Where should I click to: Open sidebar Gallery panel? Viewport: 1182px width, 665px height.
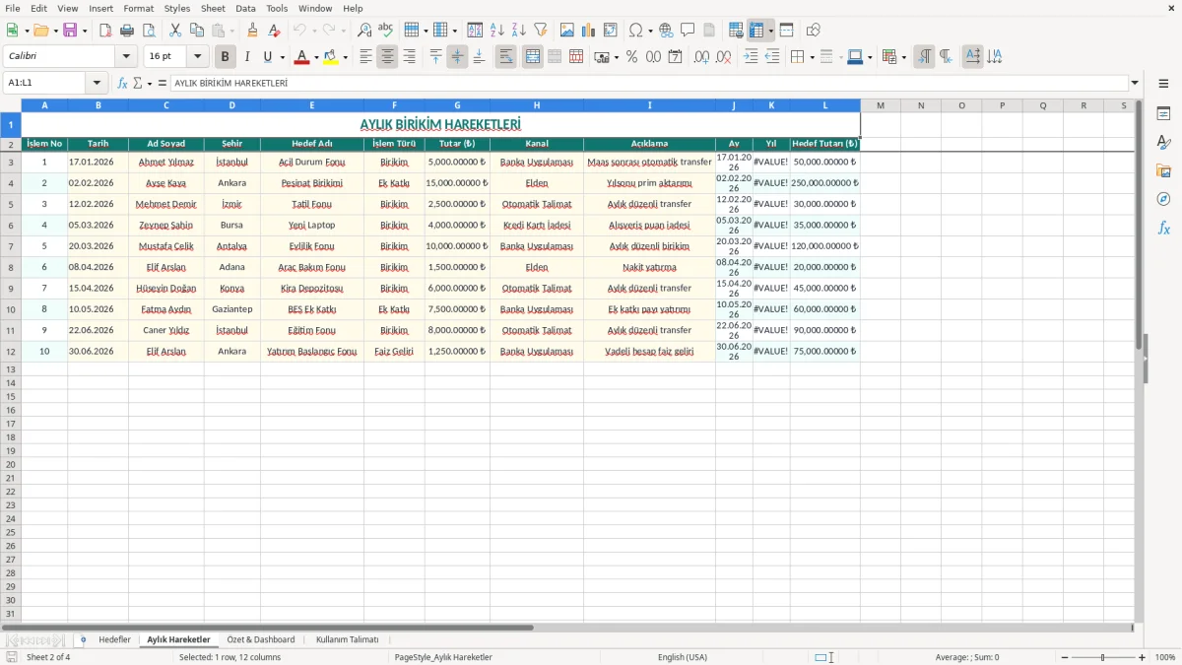click(1163, 170)
